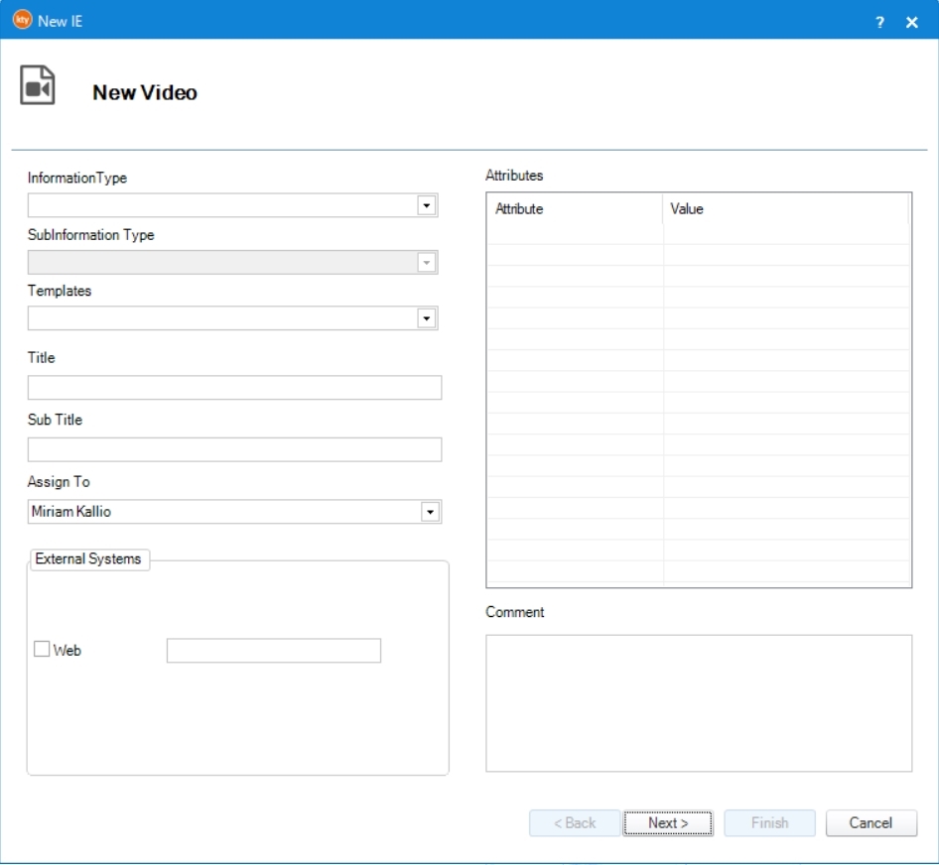Open the Assign To dropdown arrow

point(430,512)
